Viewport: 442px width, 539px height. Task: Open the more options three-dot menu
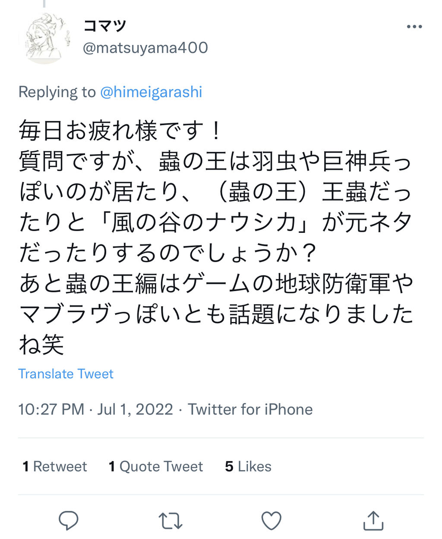point(414,27)
